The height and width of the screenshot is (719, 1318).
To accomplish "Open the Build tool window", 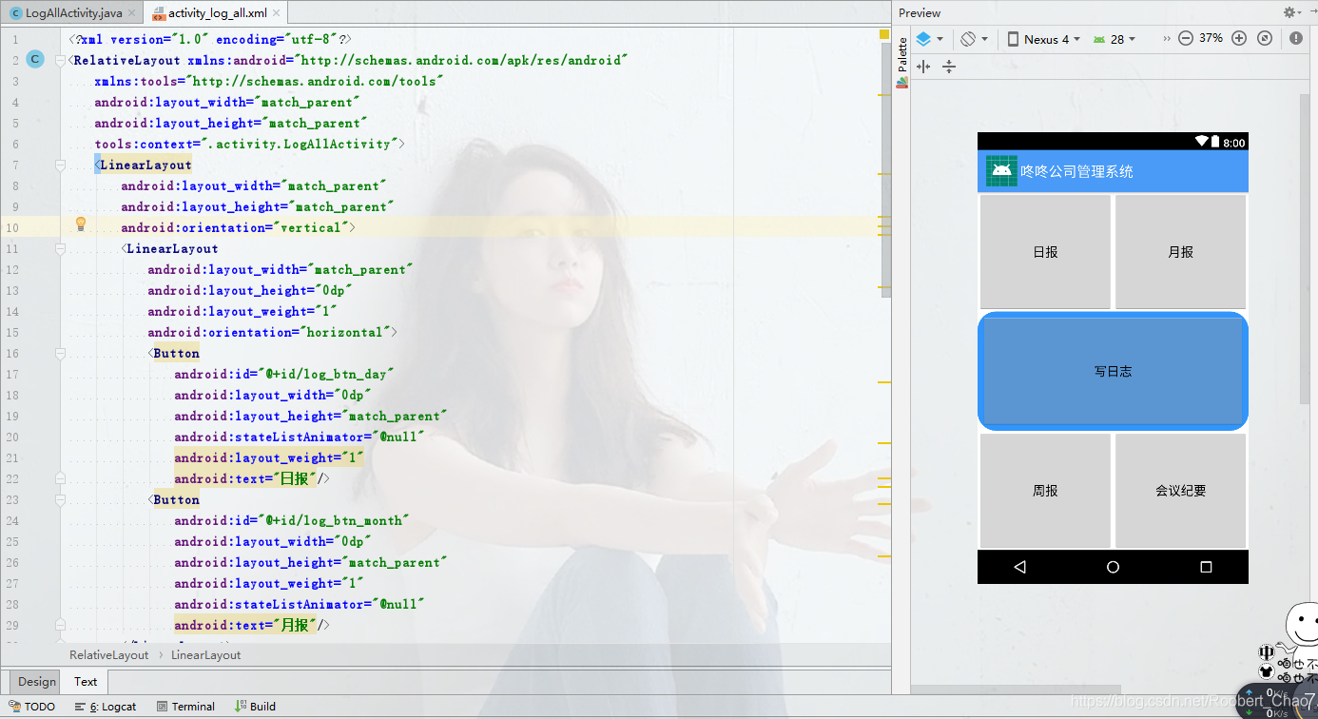I will coord(255,707).
